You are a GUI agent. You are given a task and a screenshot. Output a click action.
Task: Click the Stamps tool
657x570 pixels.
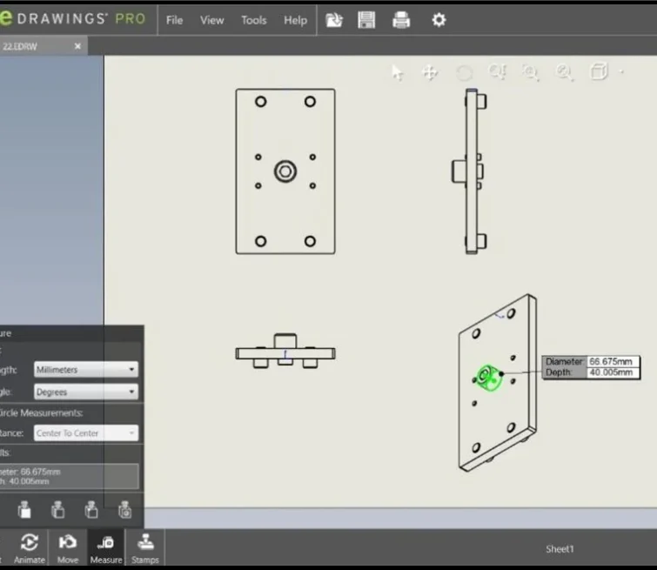point(145,547)
